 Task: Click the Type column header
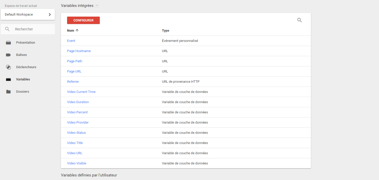click(x=165, y=30)
